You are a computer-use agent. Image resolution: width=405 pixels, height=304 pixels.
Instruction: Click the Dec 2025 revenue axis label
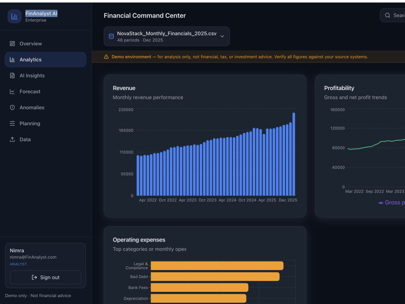(288, 200)
